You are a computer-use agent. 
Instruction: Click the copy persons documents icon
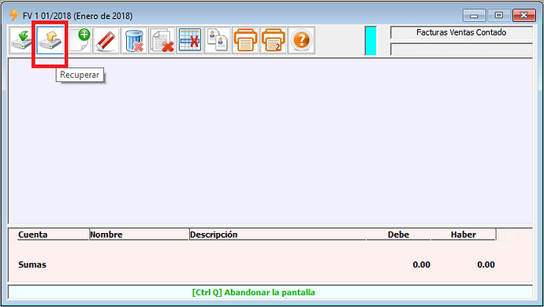point(218,40)
